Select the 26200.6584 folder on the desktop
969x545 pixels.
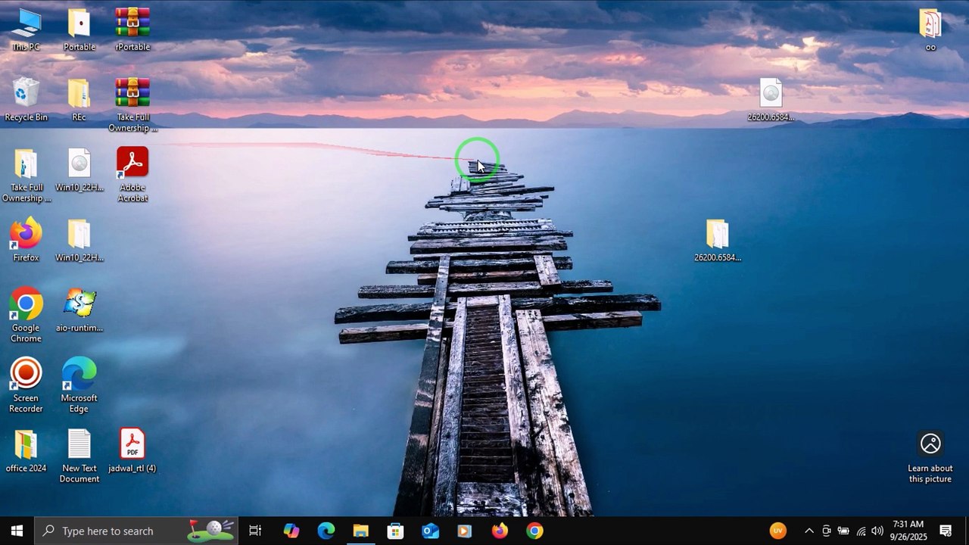coord(718,240)
